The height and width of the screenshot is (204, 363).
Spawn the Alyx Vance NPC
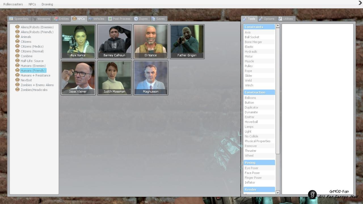click(x=78, y=41)
